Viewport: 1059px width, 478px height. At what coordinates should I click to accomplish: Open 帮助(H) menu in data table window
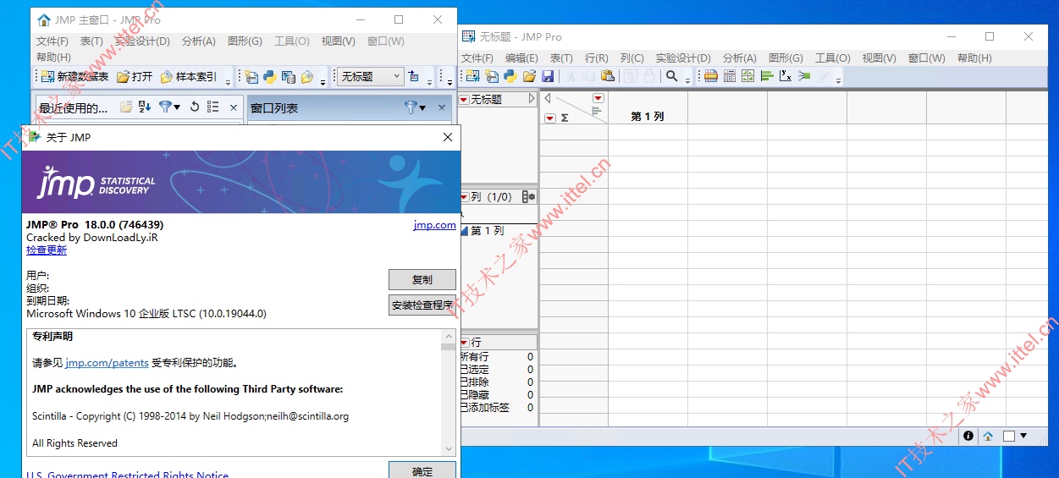click(x=974, y=58)
